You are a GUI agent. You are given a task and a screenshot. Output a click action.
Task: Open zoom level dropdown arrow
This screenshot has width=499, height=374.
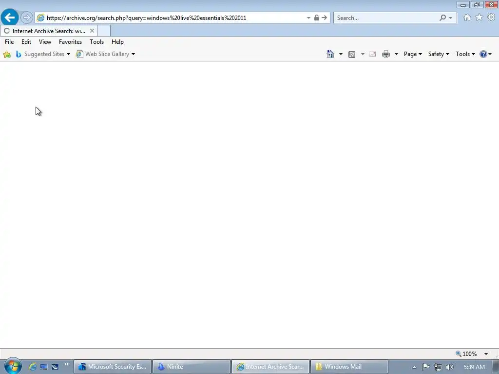(486, 354)
